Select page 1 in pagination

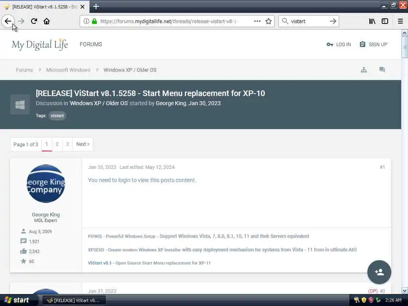coord(47,144)
